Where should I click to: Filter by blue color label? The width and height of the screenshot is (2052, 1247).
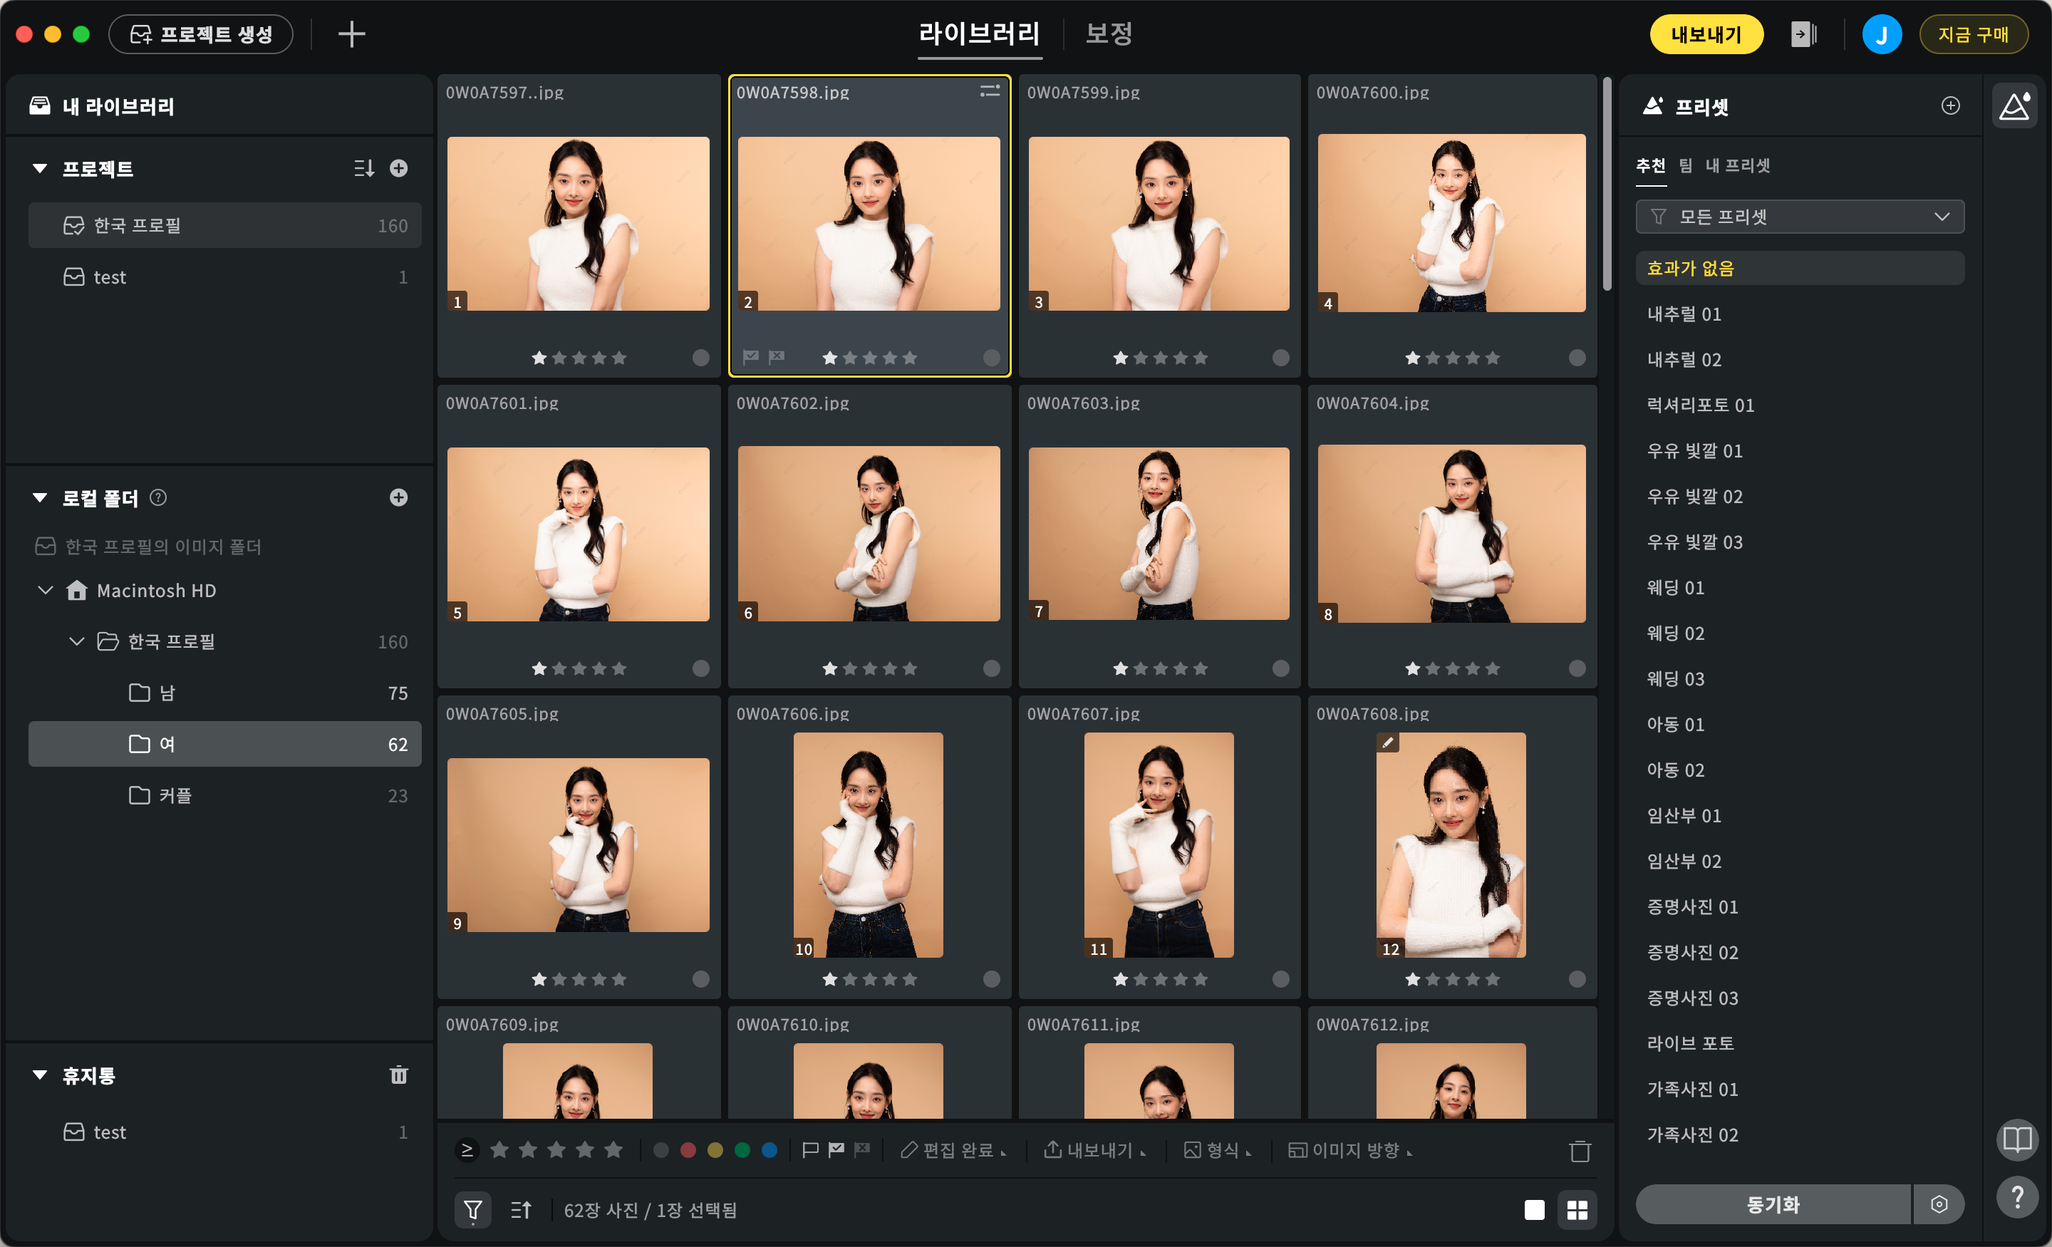(769, 1150)
